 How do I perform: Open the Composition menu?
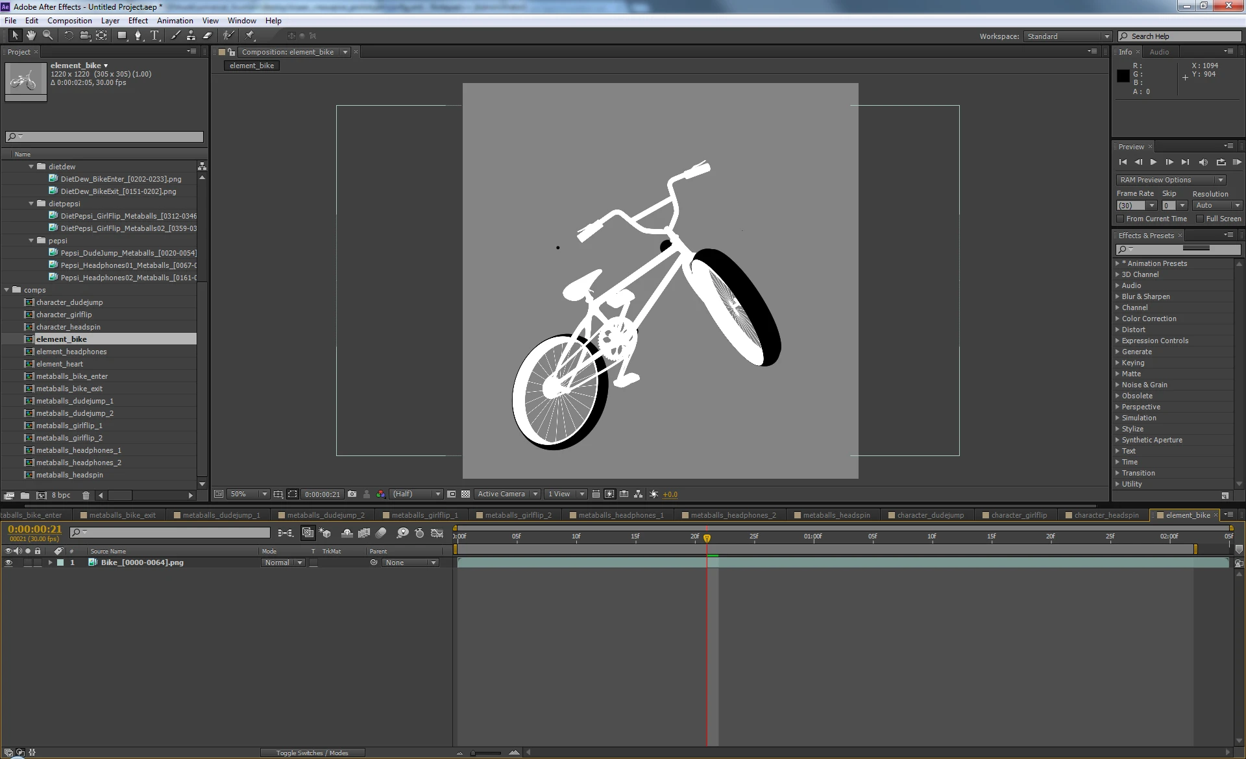pyautogui.click(x=69, y=20)
